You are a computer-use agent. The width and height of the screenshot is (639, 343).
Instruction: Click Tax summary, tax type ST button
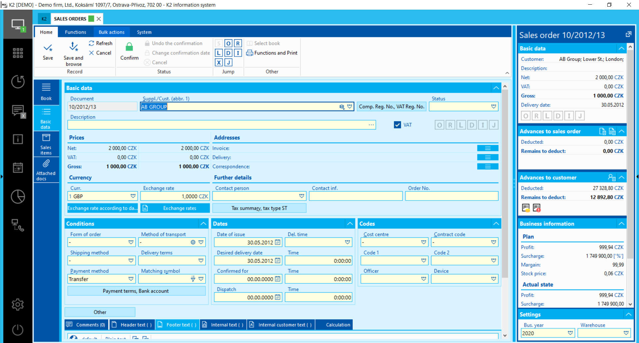point(259,208)
